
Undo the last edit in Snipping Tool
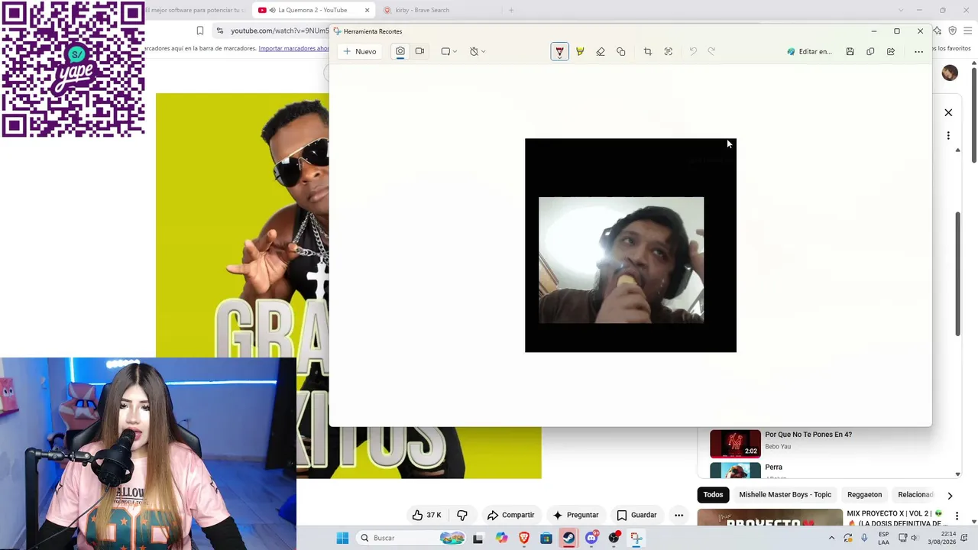pyautogui.click(x=693, y=51)
